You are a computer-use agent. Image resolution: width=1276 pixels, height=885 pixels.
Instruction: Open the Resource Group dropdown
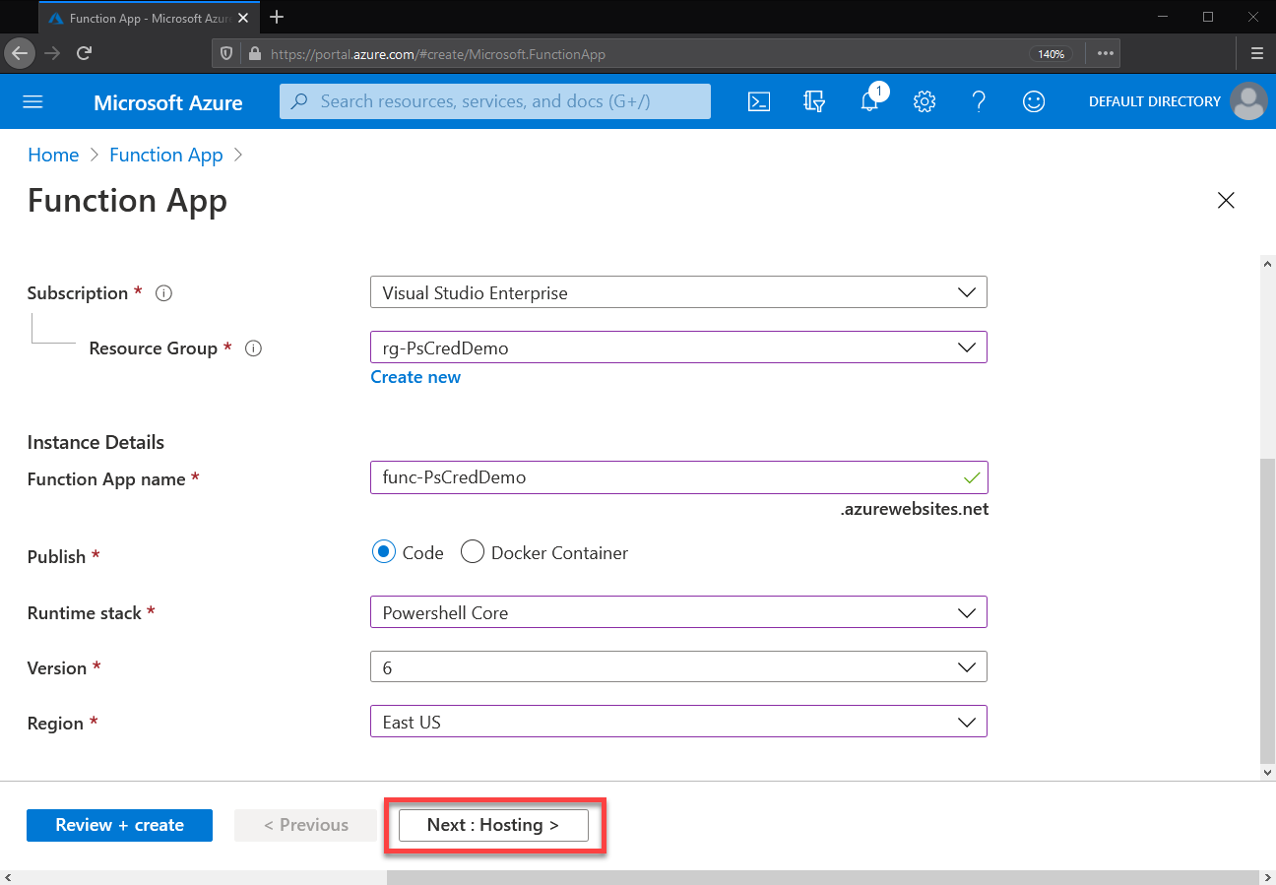(678, 348)
